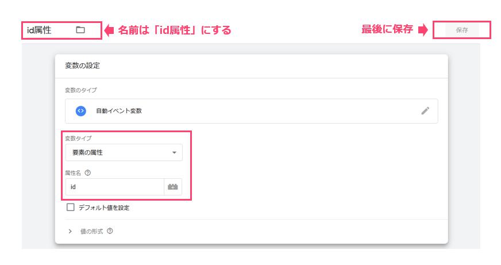Click the folder icon beside the variable name
Viewport: 501px width, 265px height.
click(x=80, y=30)
